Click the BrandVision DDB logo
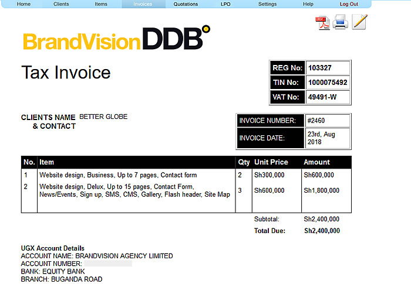Screen dimensions: 411x284 116,39
